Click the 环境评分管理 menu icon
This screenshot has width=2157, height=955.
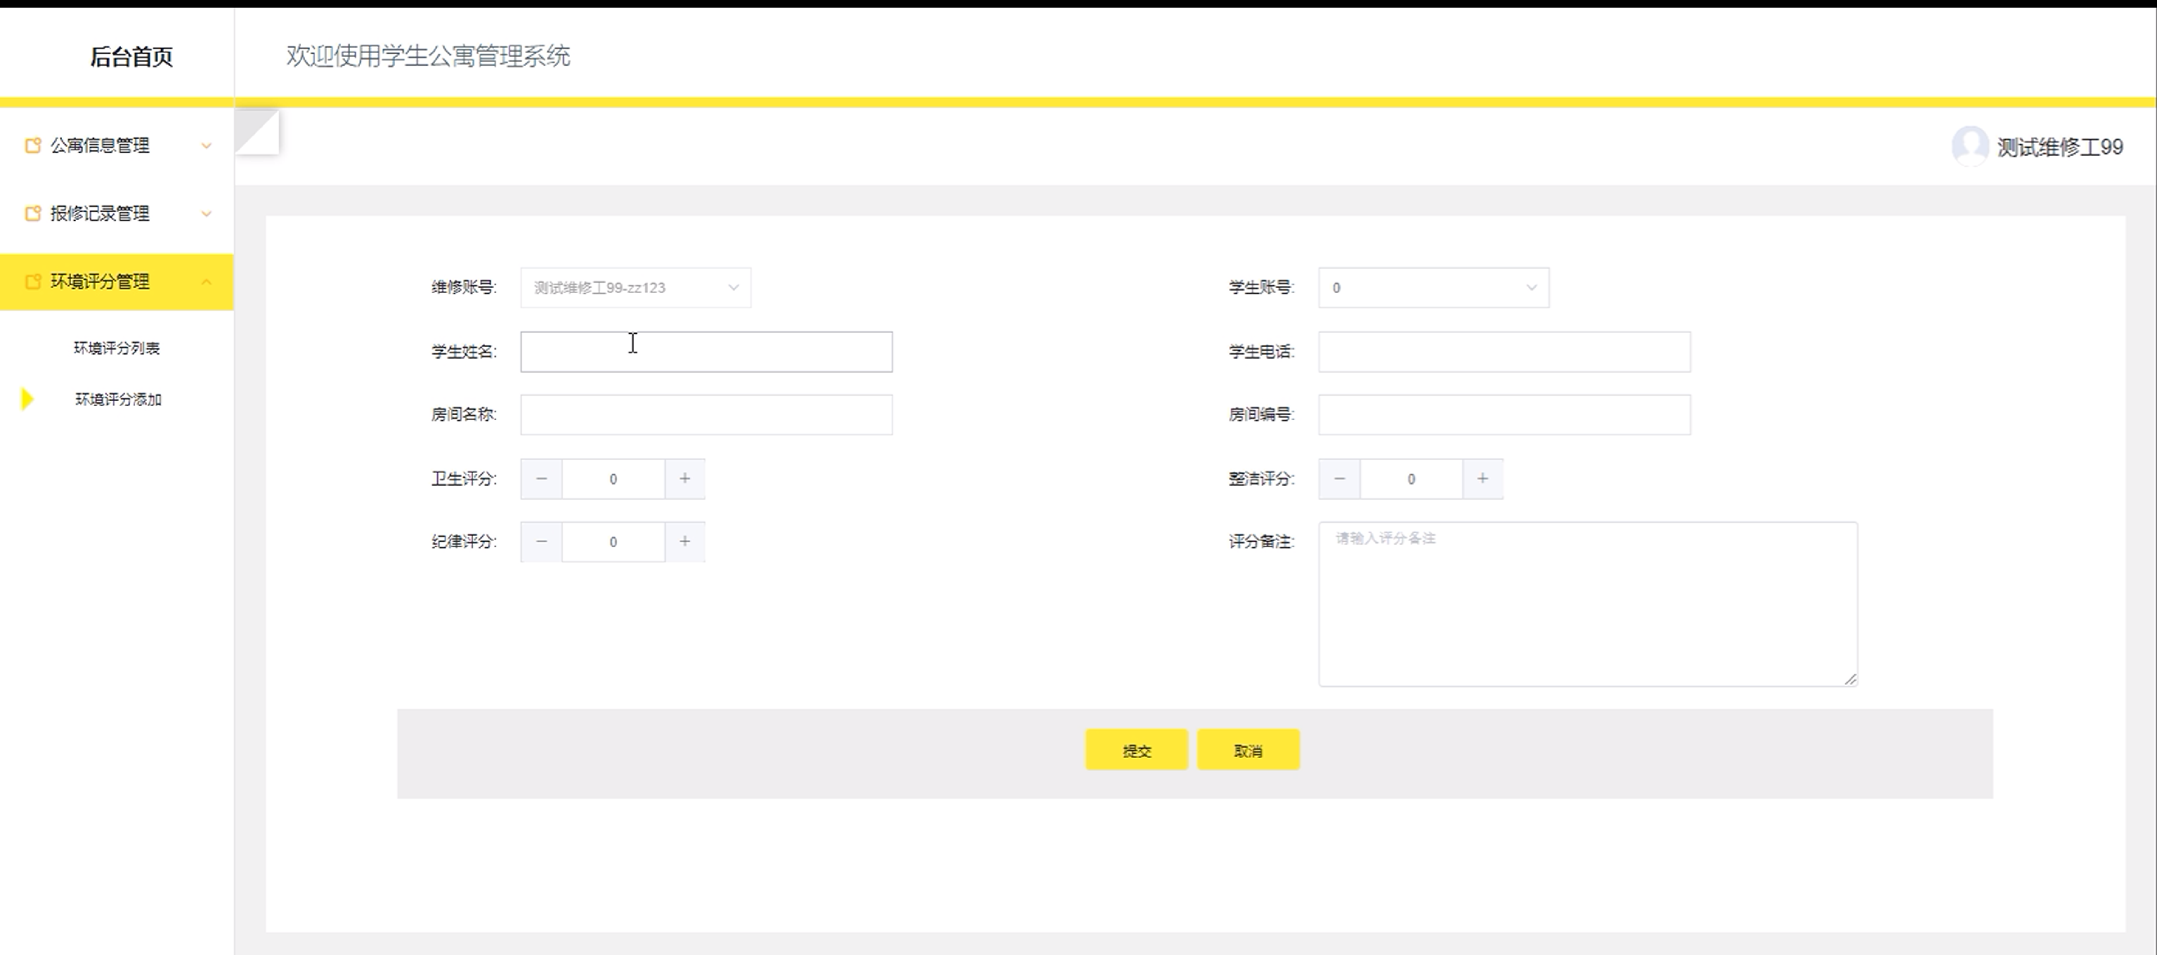tap(32, 281)
